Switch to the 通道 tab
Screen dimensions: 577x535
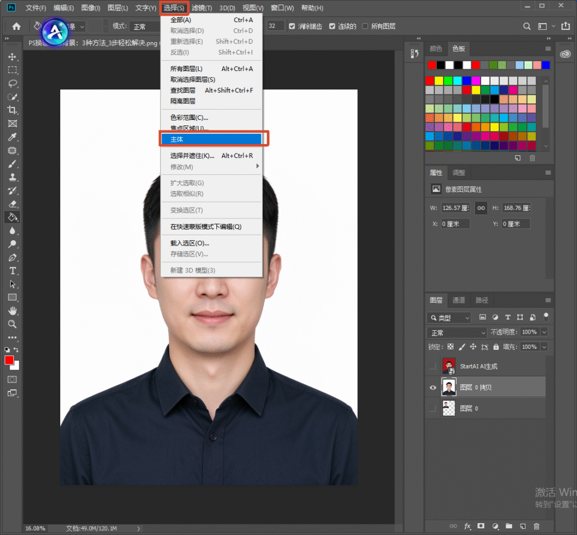[459, 300]
